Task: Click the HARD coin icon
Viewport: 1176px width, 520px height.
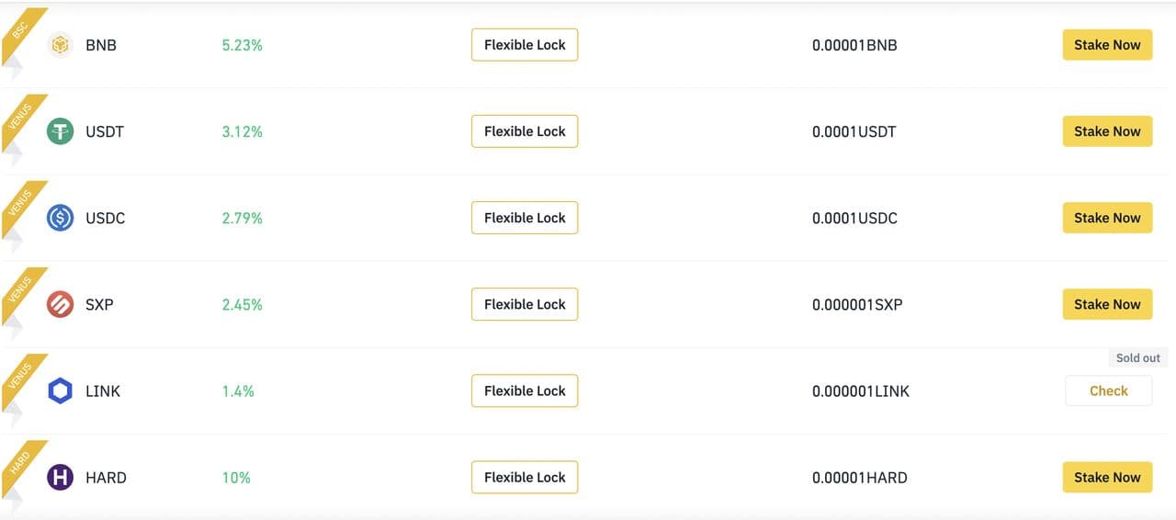Action: click(60, 477)
